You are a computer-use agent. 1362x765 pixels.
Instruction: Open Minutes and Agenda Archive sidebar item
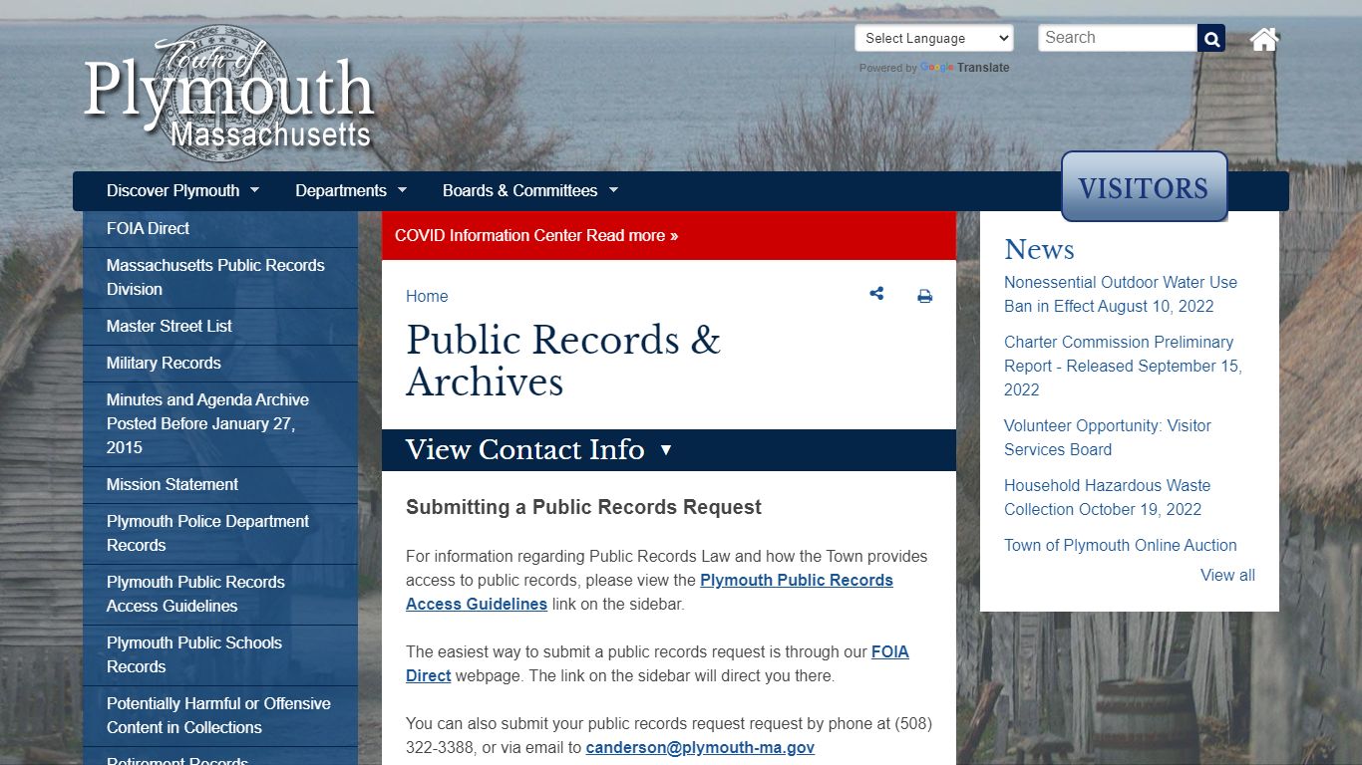(x=220, y=424)
